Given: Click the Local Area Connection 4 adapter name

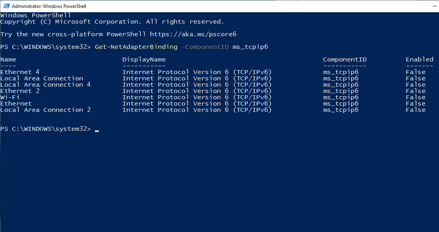Looking at the screenshot, I should (45, 85).
